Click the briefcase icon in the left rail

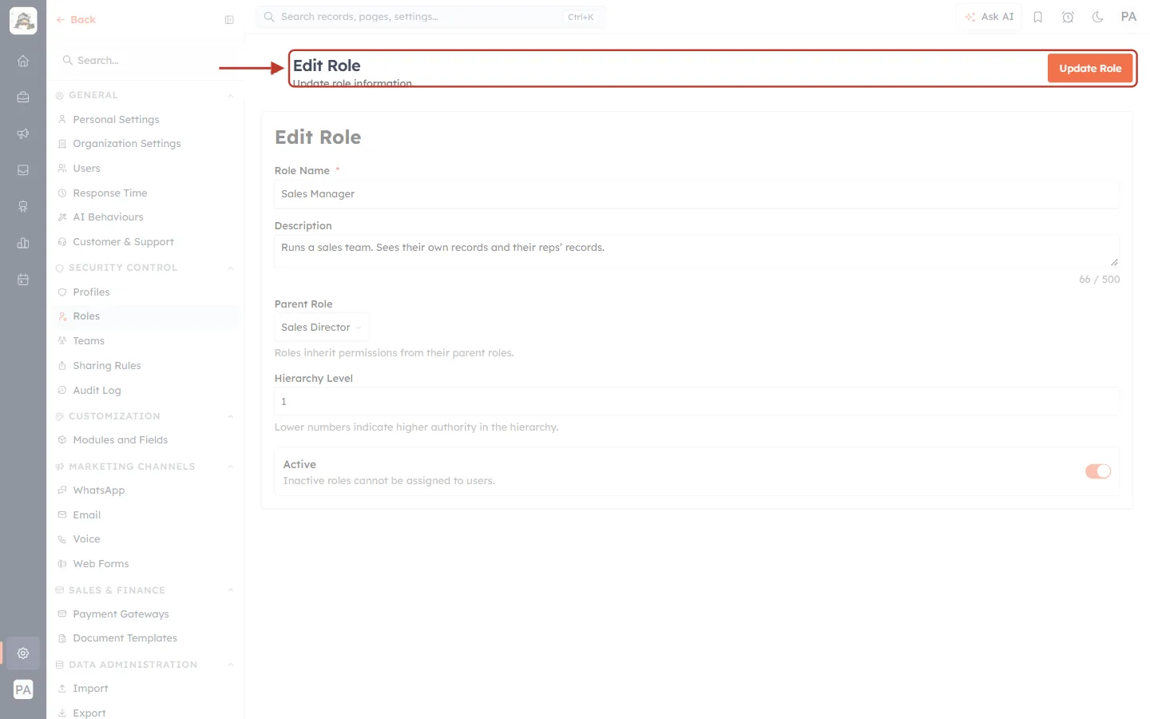point(23,97)
